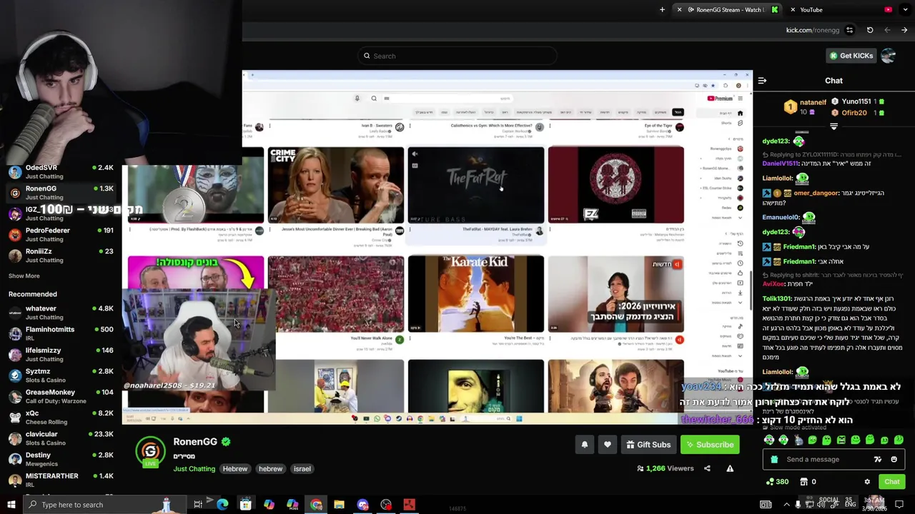Open the tab search chevron

point(904,10)
